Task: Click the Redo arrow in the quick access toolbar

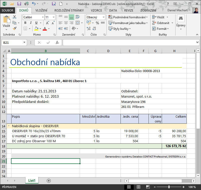Action: click(43, 4)
